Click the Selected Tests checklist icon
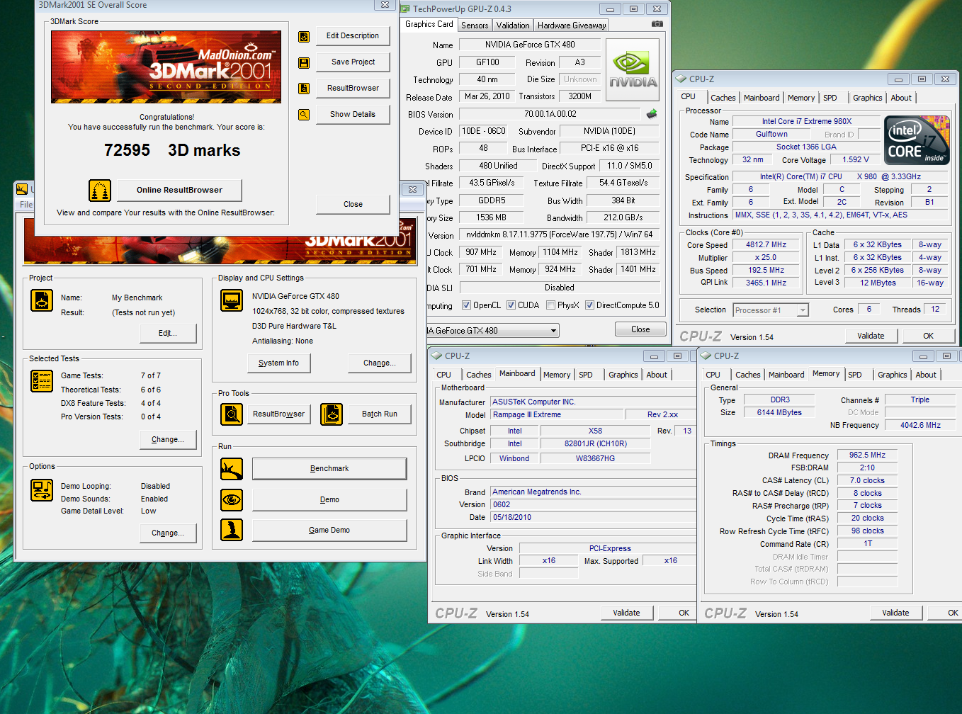 [42, 381]
